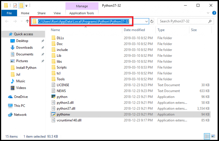Open Desktop in the sidebar

[22, 41]
